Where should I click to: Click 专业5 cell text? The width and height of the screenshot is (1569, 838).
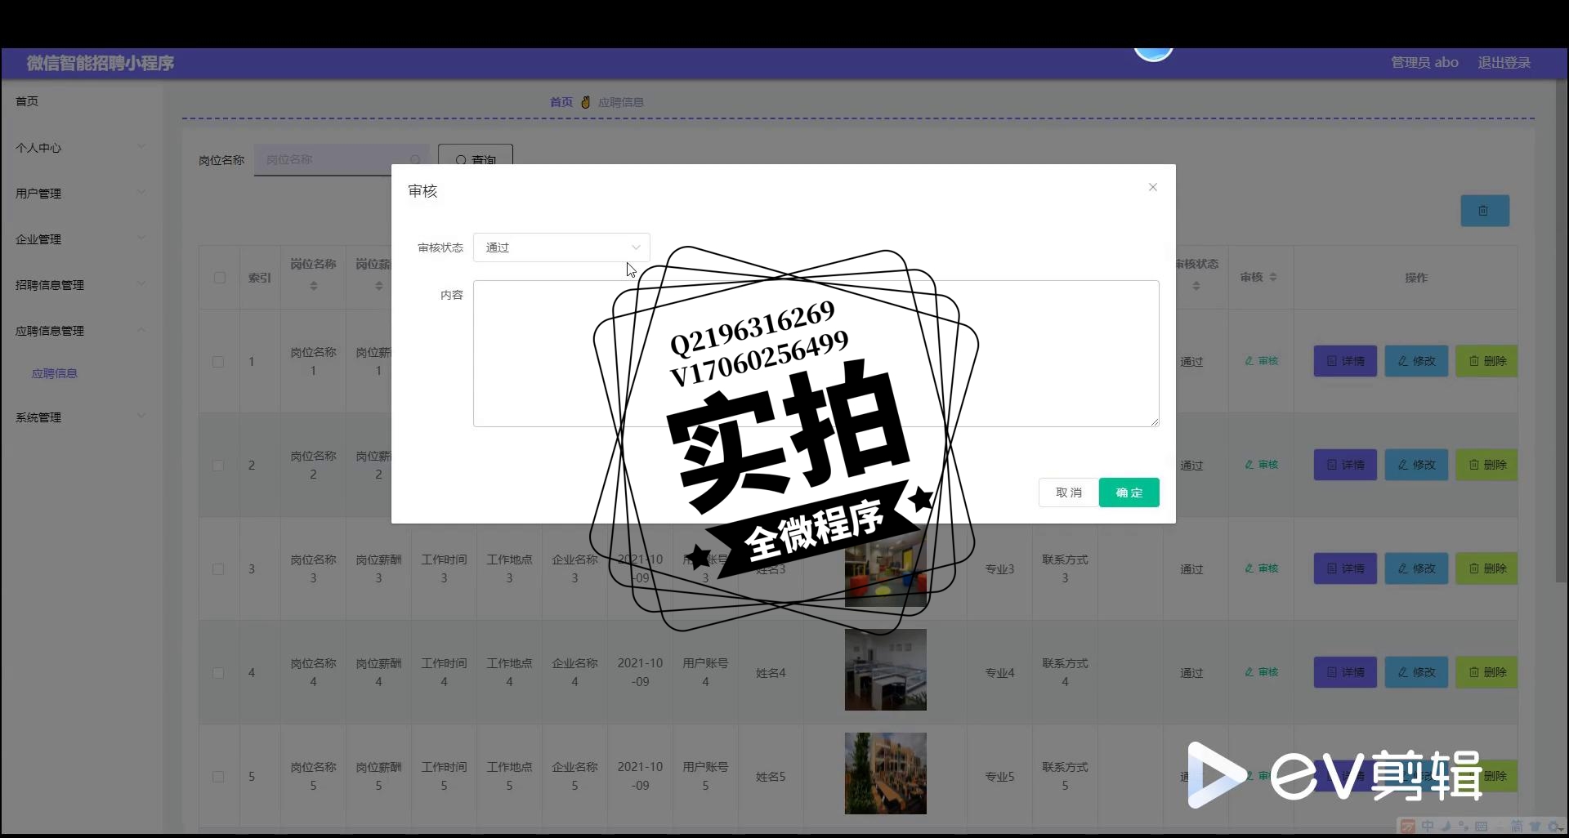click(x=999, y=777)
